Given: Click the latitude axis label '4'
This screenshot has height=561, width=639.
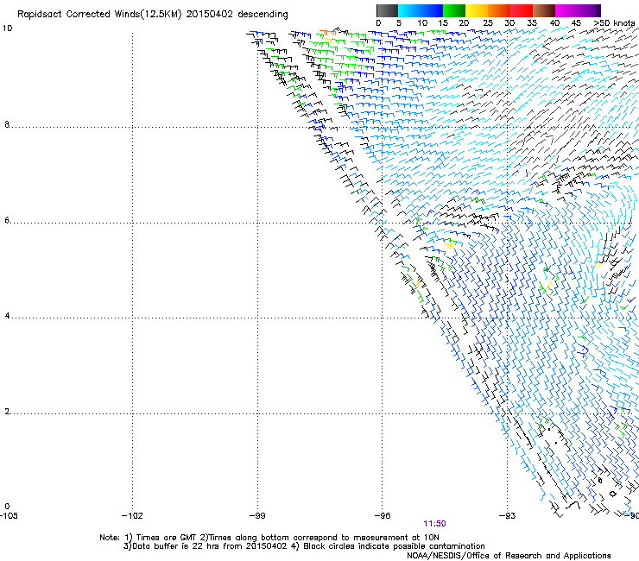Looking at the screenshot, I should coord(7,315).
